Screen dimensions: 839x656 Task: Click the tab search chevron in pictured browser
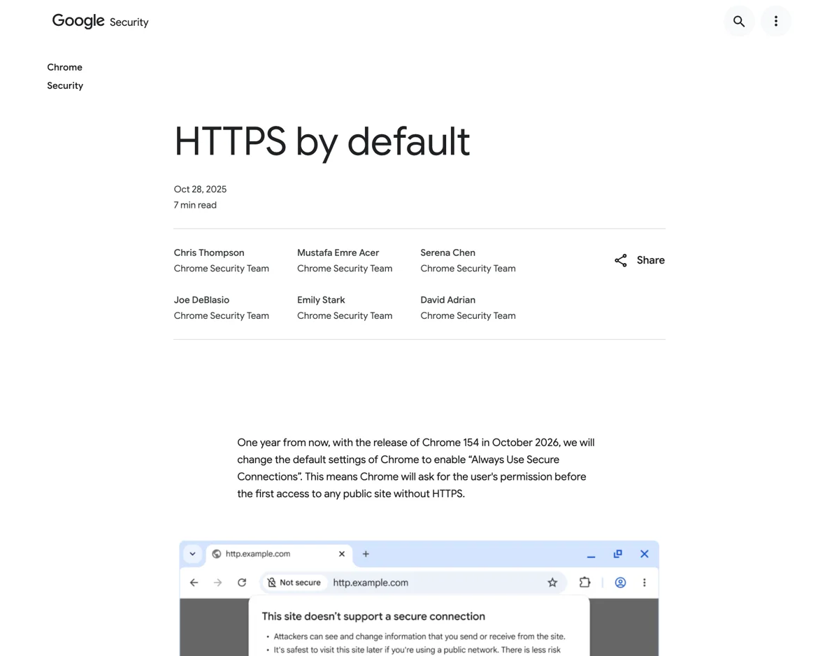click(192, 554)
